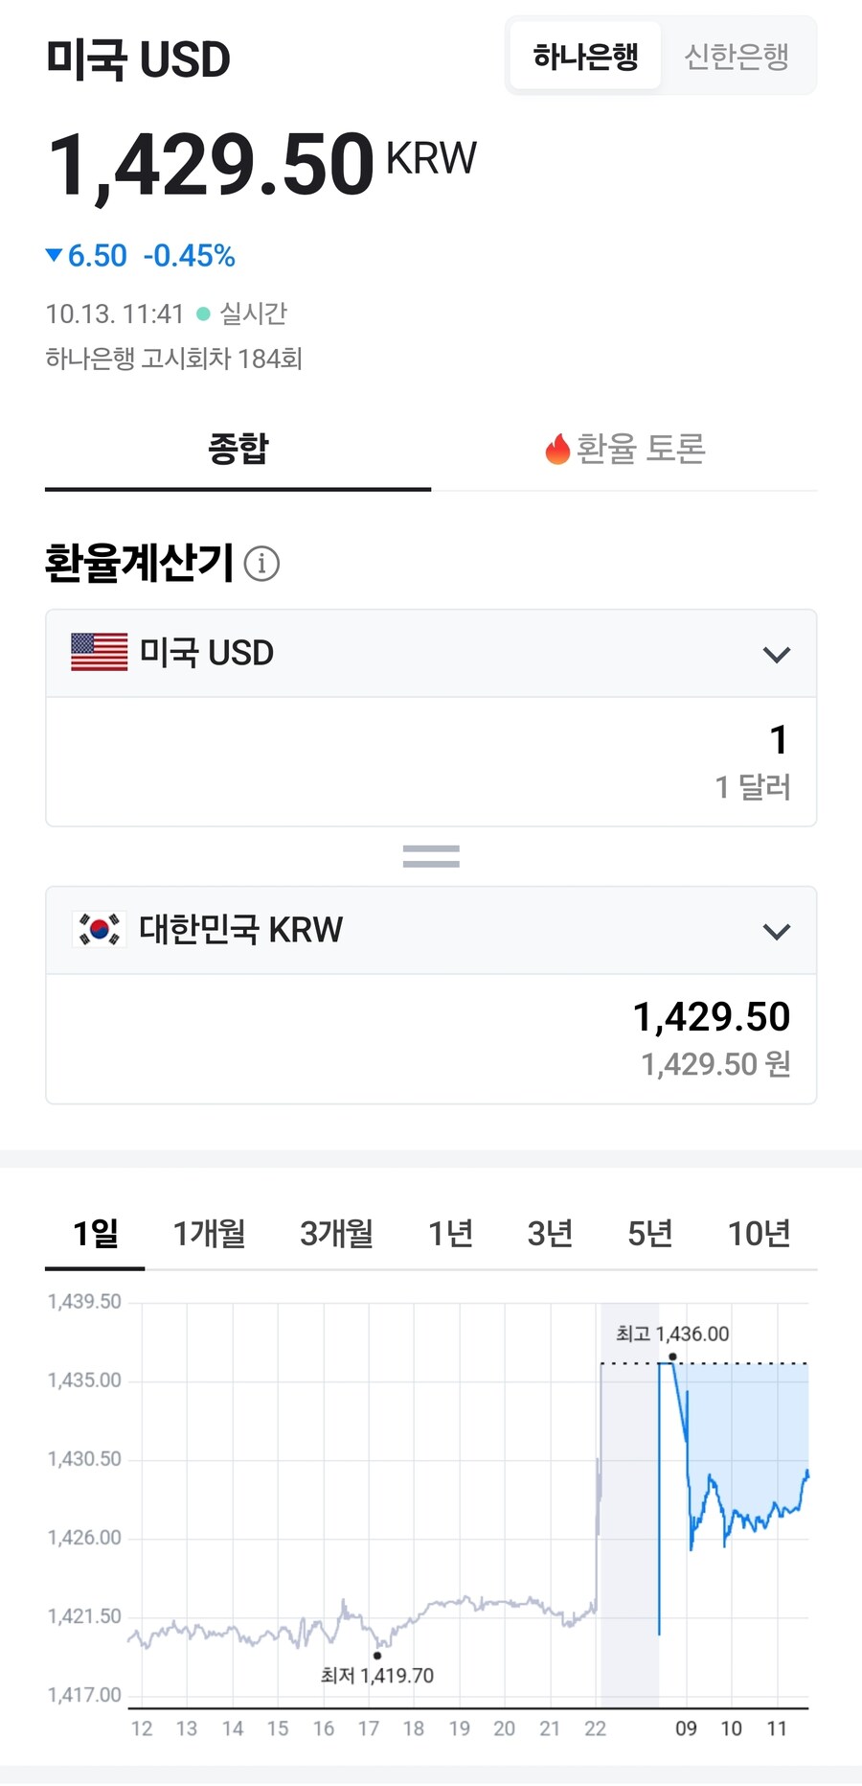Click the blue down-triangle change indicator
This screenshot has height=1786, width=862.
(55, 255)
